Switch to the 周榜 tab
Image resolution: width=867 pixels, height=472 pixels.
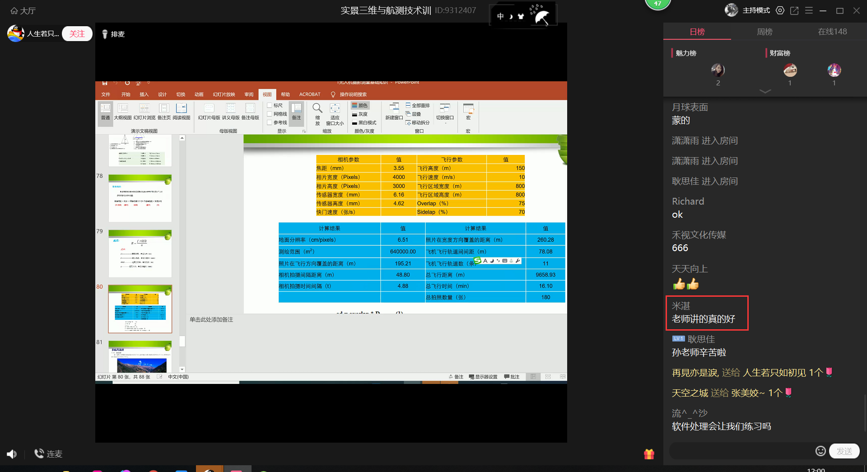(x=764, y=32)
